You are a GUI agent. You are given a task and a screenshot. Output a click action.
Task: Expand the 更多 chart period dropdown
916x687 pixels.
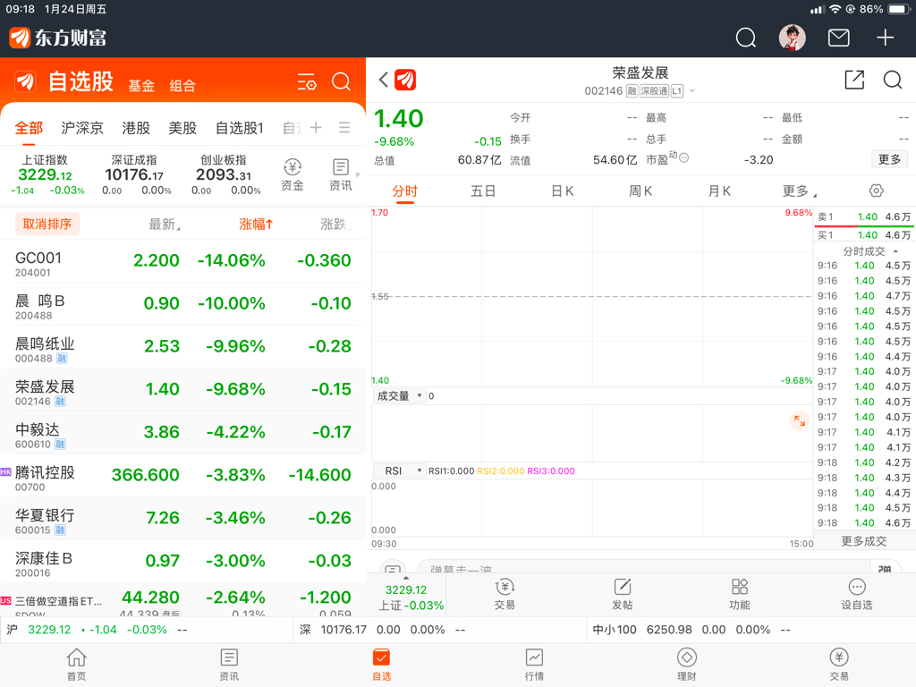(x=799, y=191)
